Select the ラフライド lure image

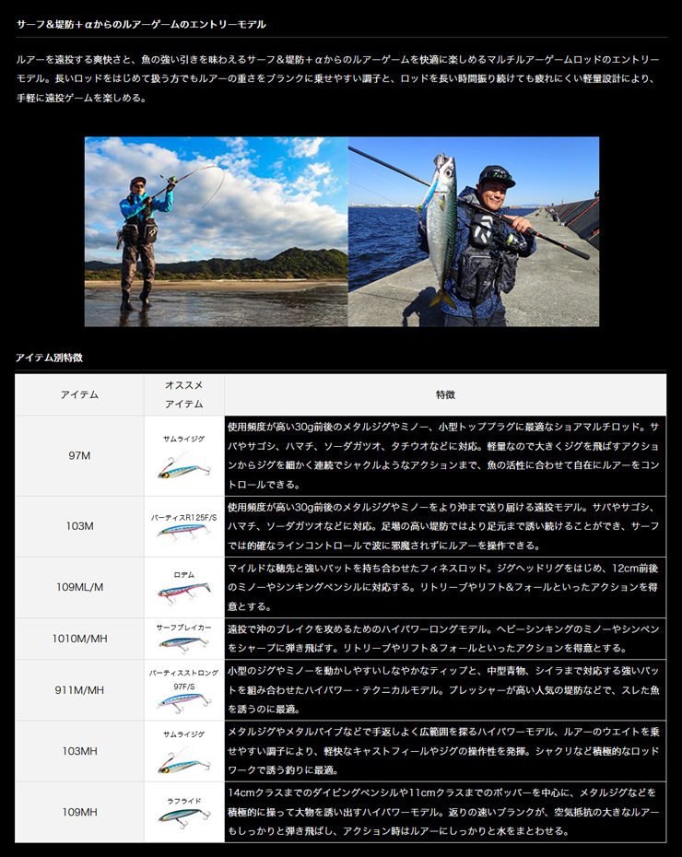click(183, 819)
